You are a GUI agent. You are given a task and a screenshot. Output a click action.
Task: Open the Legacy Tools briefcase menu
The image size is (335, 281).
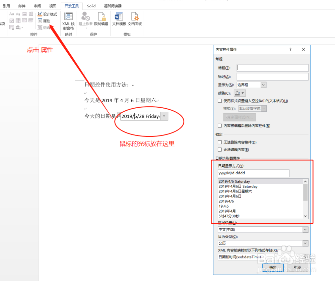(18, 27)
